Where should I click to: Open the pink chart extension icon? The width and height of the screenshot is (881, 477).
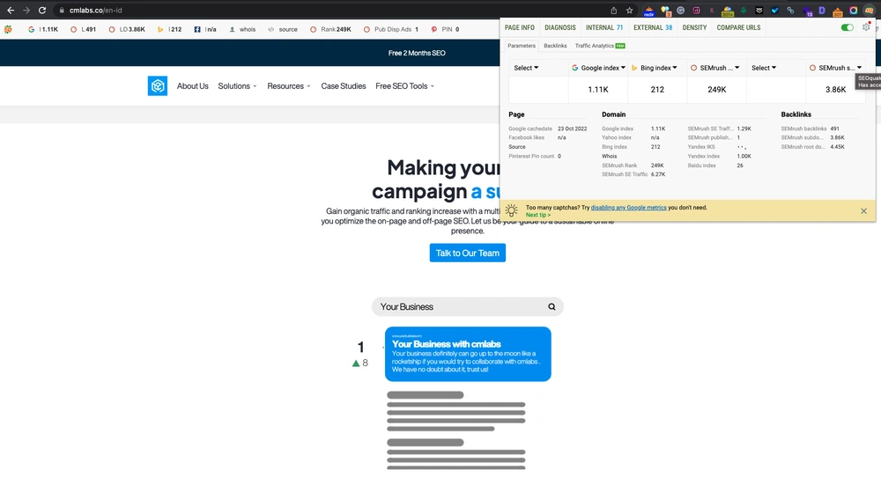(697, 10)
